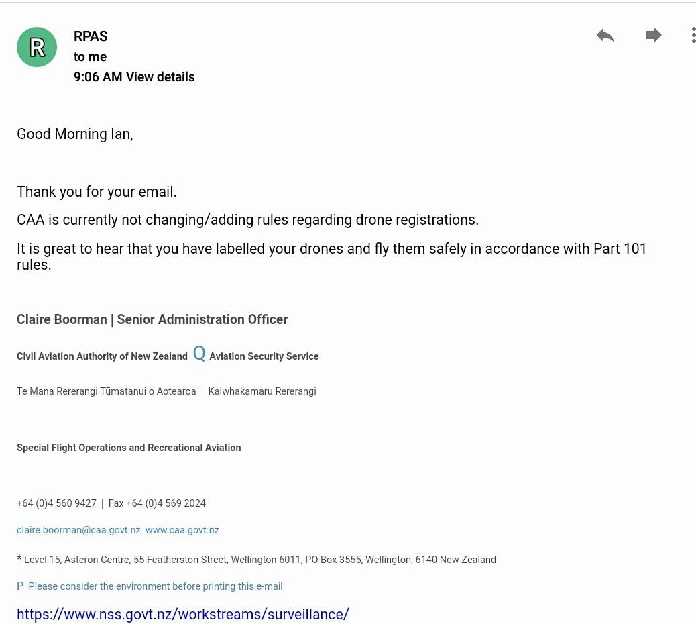Open the nss.govt.nz surveillance link
The width and height of the screenshot is (696, 624).
183,614
